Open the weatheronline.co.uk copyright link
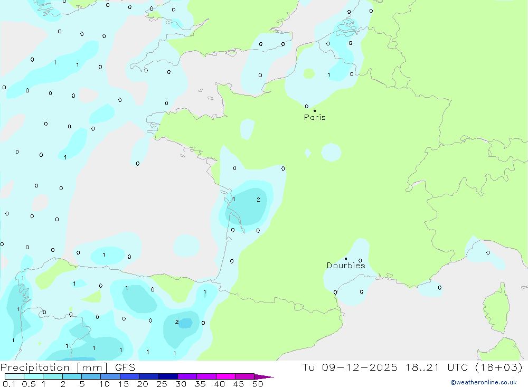528x387 pixels. coord(483,382)
